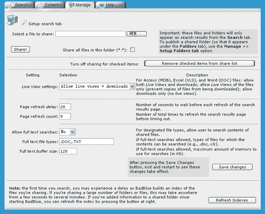
Task: Click the 'Full text buffer size:' label
Action: (x=39, y=151)
